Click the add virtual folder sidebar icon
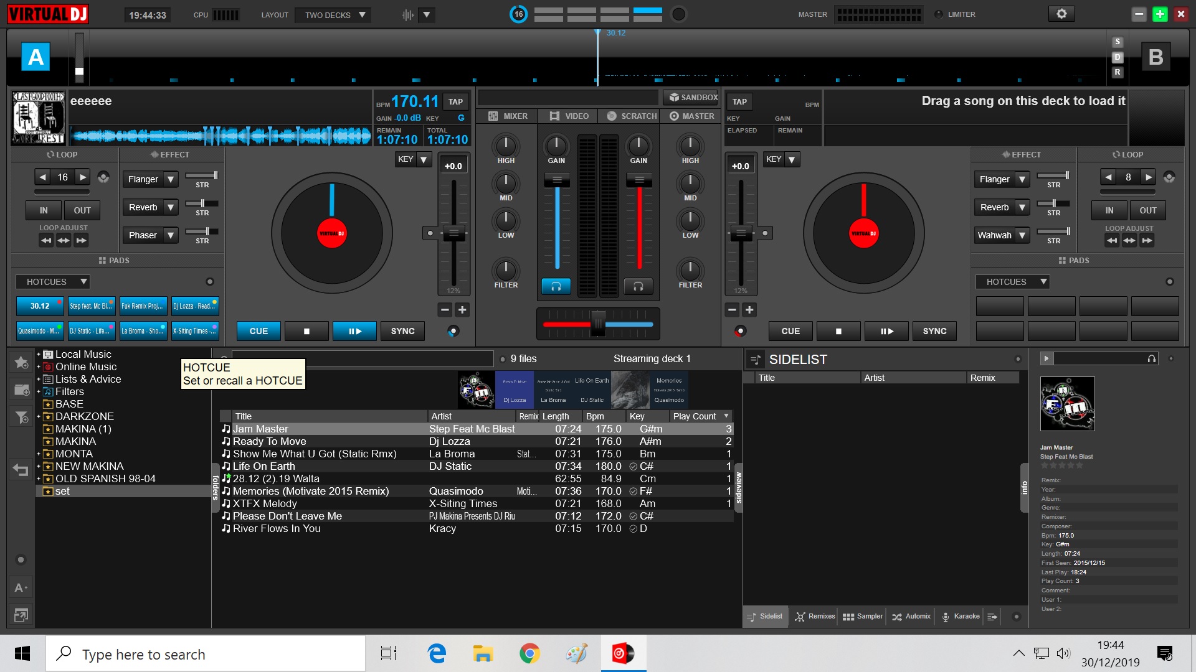 pos(21,390)
